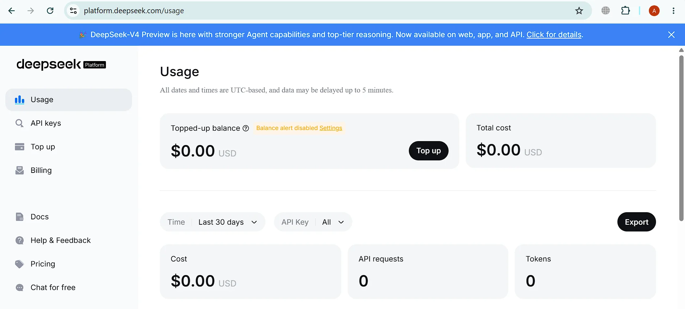Click the Total cost $0.00 value
Screen dimensions: 685x309
point(498,150)
